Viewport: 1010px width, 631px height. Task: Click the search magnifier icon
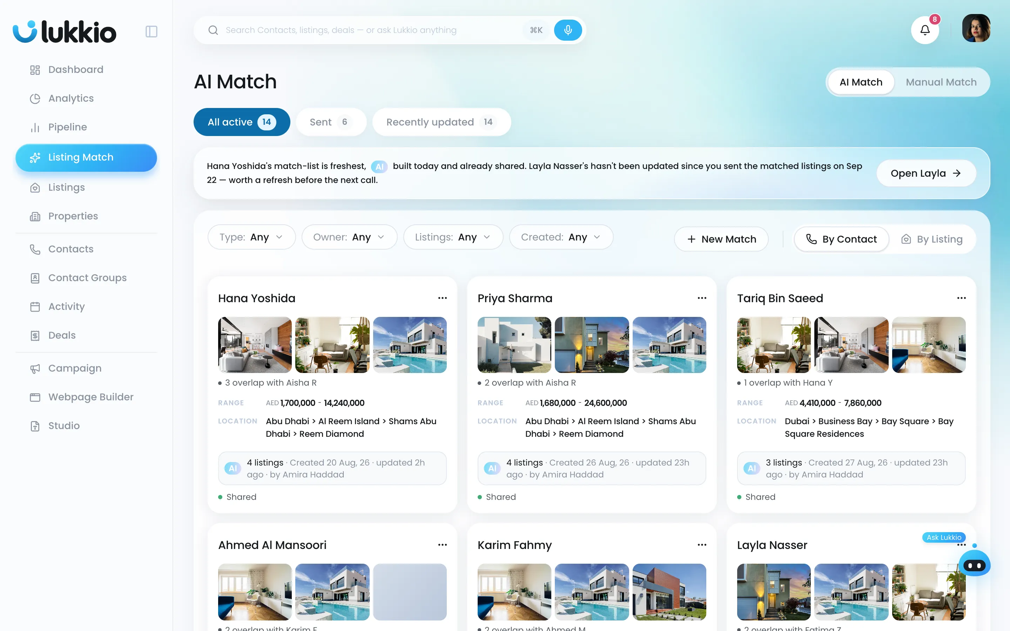[213, 30]
